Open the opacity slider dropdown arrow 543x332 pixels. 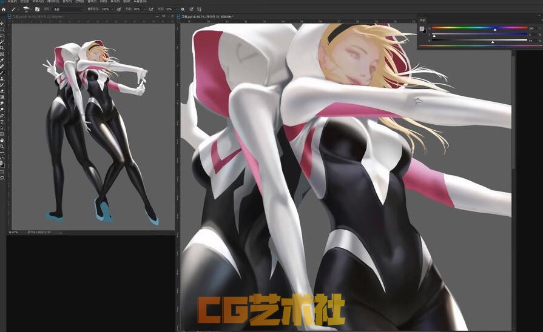pos(113,9)
